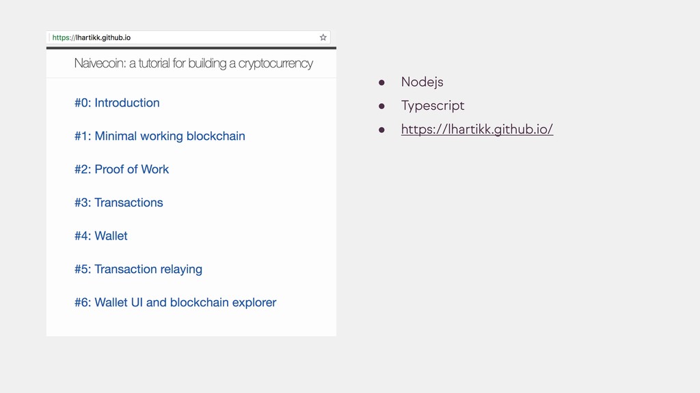
Task: Go to #2: Proof of Work
Action: [x=122, y=169]
